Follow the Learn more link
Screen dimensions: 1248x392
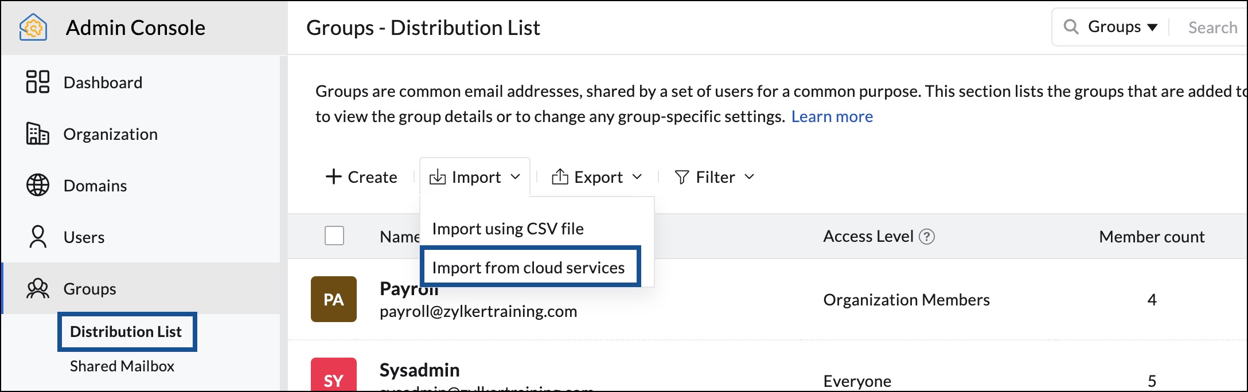832,116
